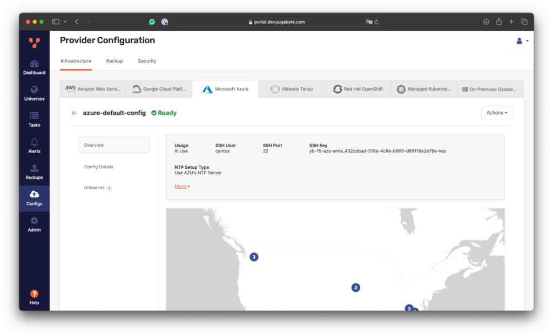The width and height of the screenshot is (553, 336).
Task: Open the Tasks list icon
Action: (x=34, y=115)
